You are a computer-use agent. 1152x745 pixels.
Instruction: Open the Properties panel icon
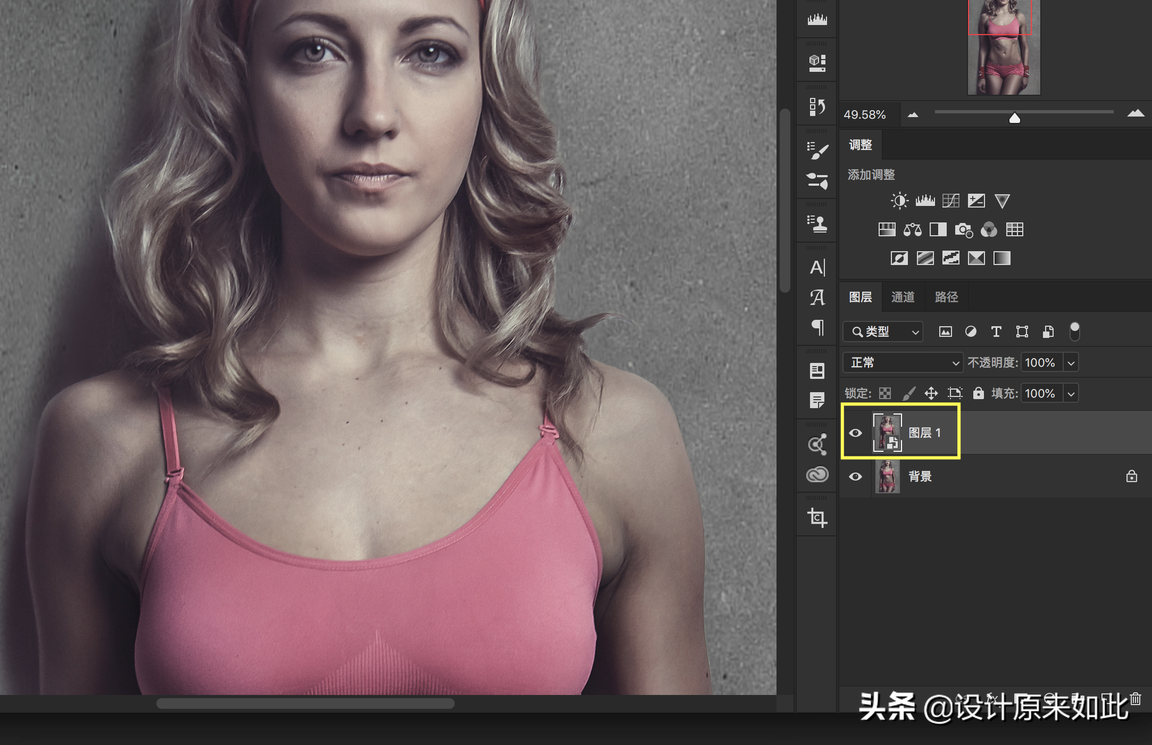pyautogui.click(x=817, y=371)
